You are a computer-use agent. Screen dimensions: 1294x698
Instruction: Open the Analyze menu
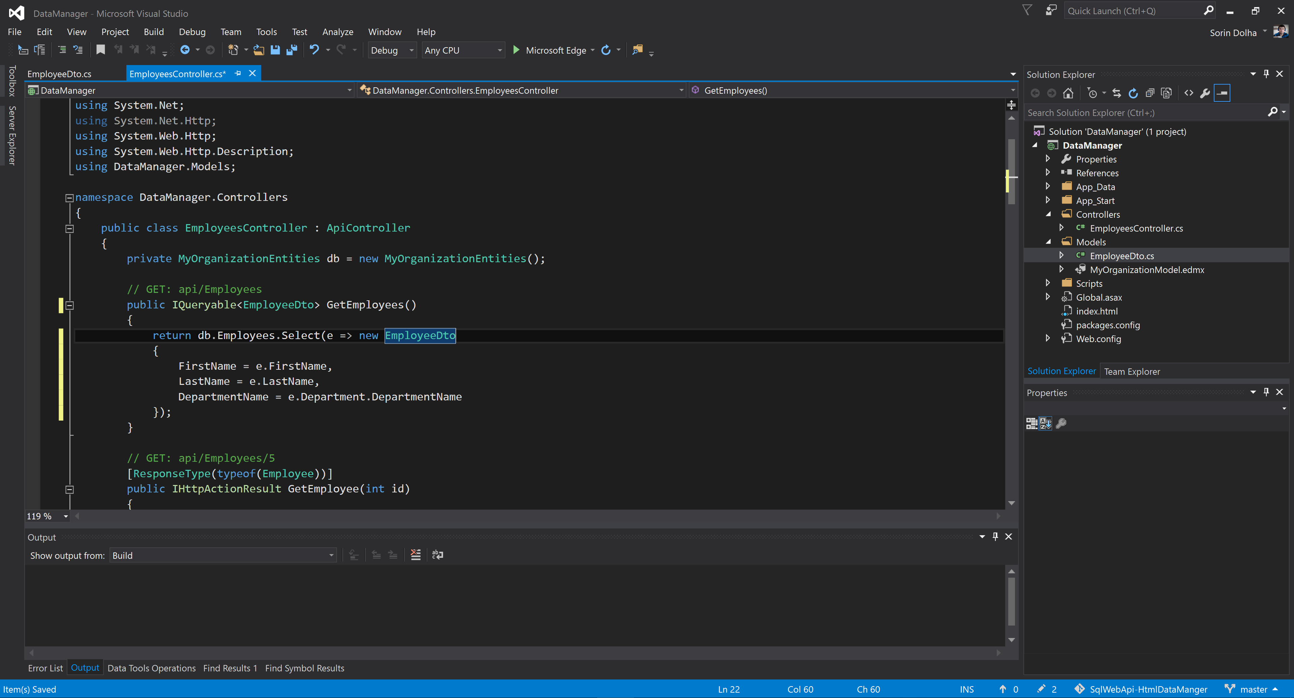pos(338,32)
